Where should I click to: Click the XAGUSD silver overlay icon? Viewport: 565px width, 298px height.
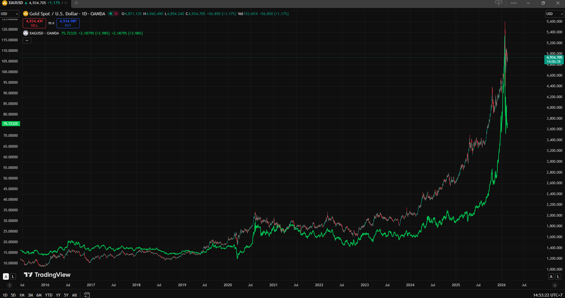[25, 33]
